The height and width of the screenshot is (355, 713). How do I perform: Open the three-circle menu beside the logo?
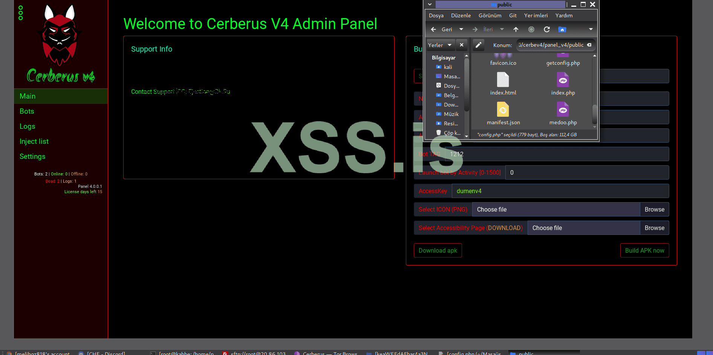pyautogui.click(x=21, y=13)
